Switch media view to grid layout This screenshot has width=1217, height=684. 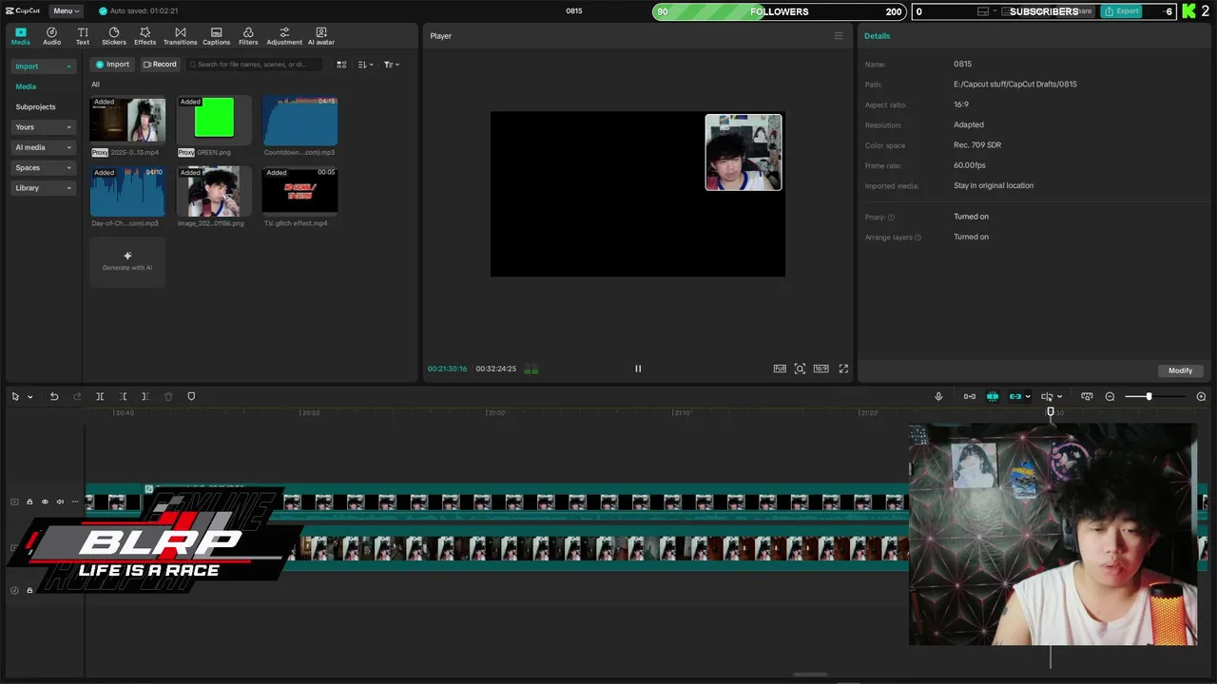click(x=342, y=65)
